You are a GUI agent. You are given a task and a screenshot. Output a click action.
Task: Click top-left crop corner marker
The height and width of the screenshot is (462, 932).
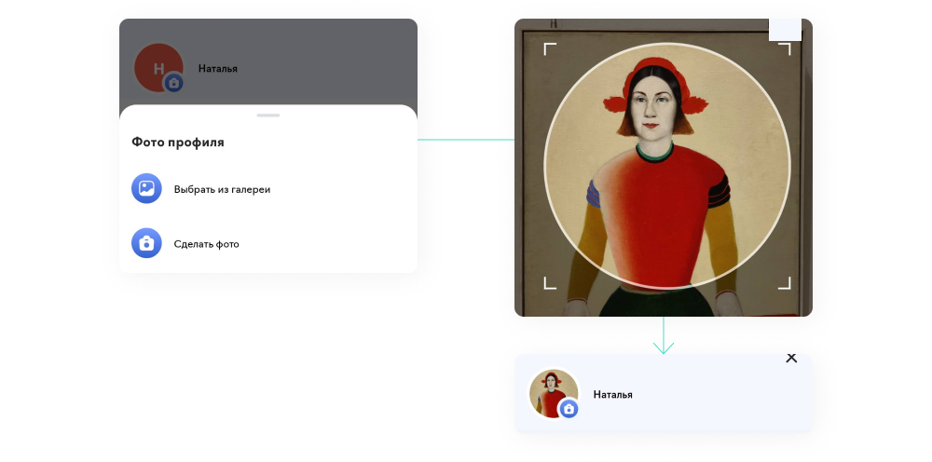pos(550,48)
